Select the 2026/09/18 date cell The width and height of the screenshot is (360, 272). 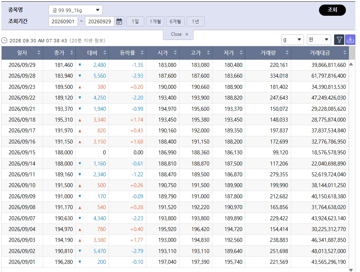22,120
